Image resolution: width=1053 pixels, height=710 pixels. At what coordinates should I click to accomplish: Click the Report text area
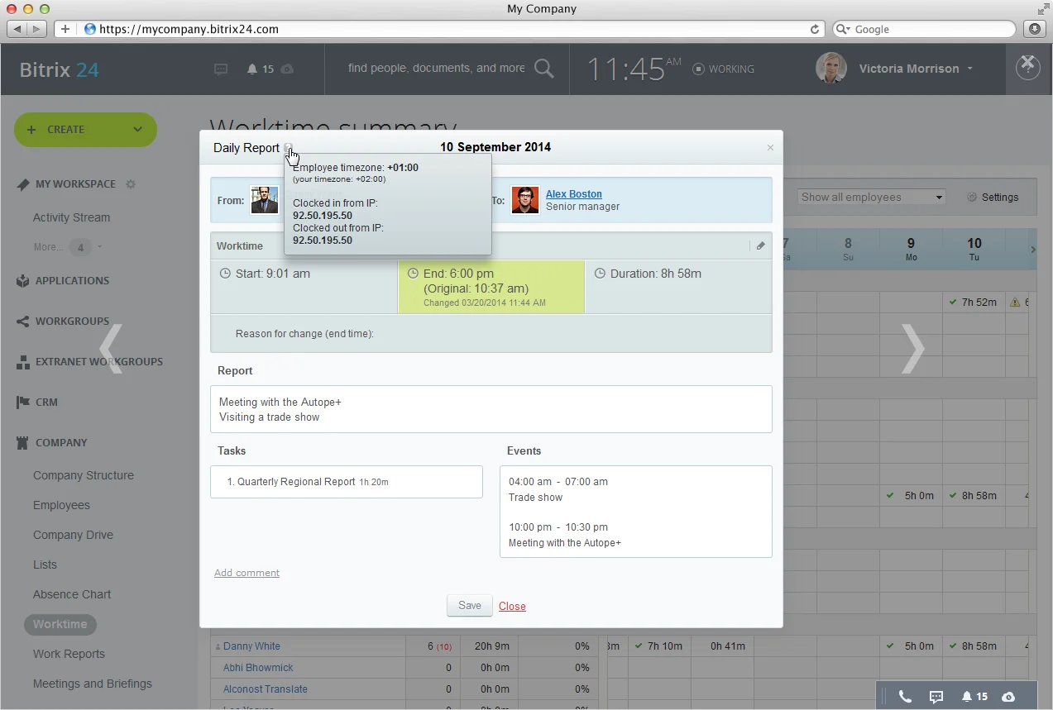[x=491, y=409]
